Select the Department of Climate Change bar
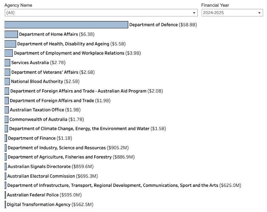The image size is (267, 212). [x=5, y=129]
